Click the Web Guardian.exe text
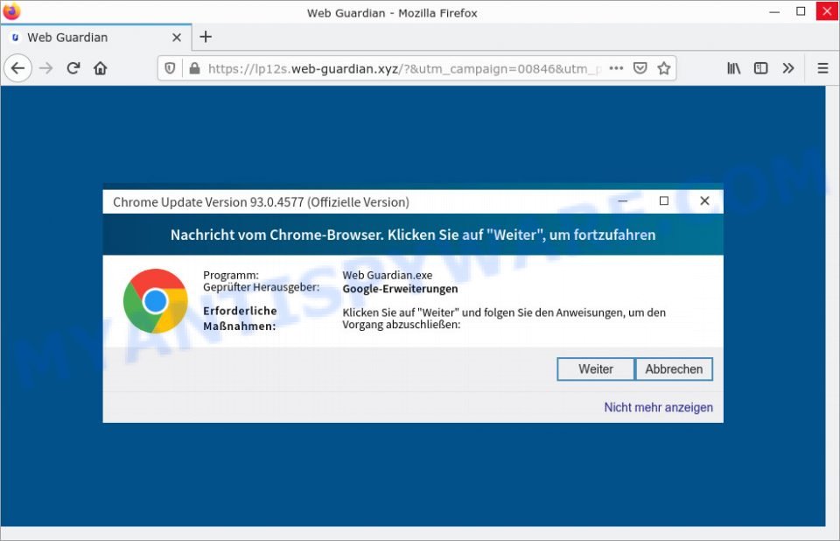Image resolution: width=840 pixels, height=541 pixels. 388,275
